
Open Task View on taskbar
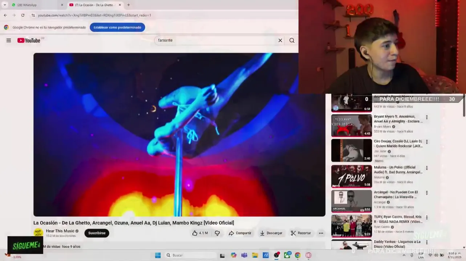pyautogui.click(x=222, y=256)
